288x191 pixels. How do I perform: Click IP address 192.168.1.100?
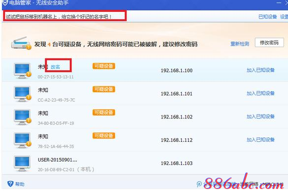[177, 71]
